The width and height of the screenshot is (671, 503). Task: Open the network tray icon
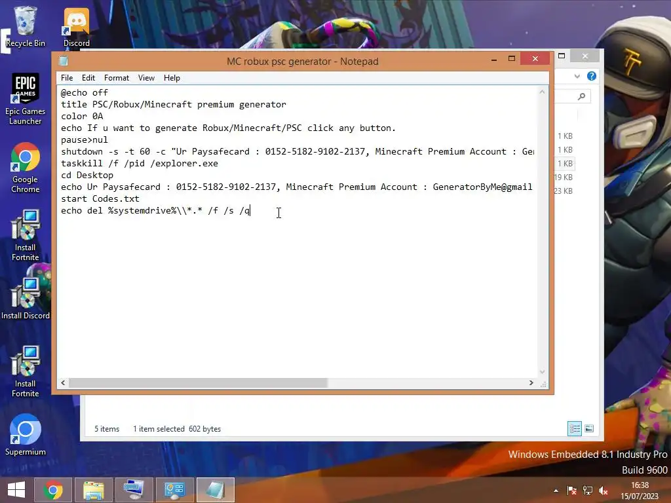(x=588, y=491)
